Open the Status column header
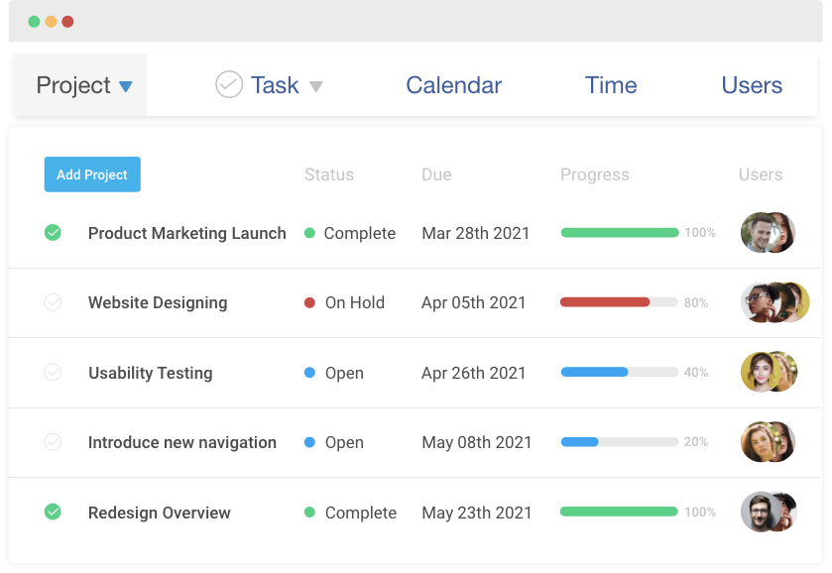Viewport: 832px width, 573px height. coord(328,174)
